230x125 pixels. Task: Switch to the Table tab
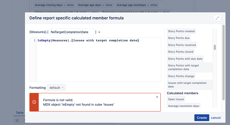20,113
